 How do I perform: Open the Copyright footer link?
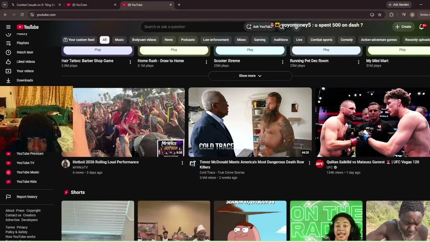pos(33,211)
